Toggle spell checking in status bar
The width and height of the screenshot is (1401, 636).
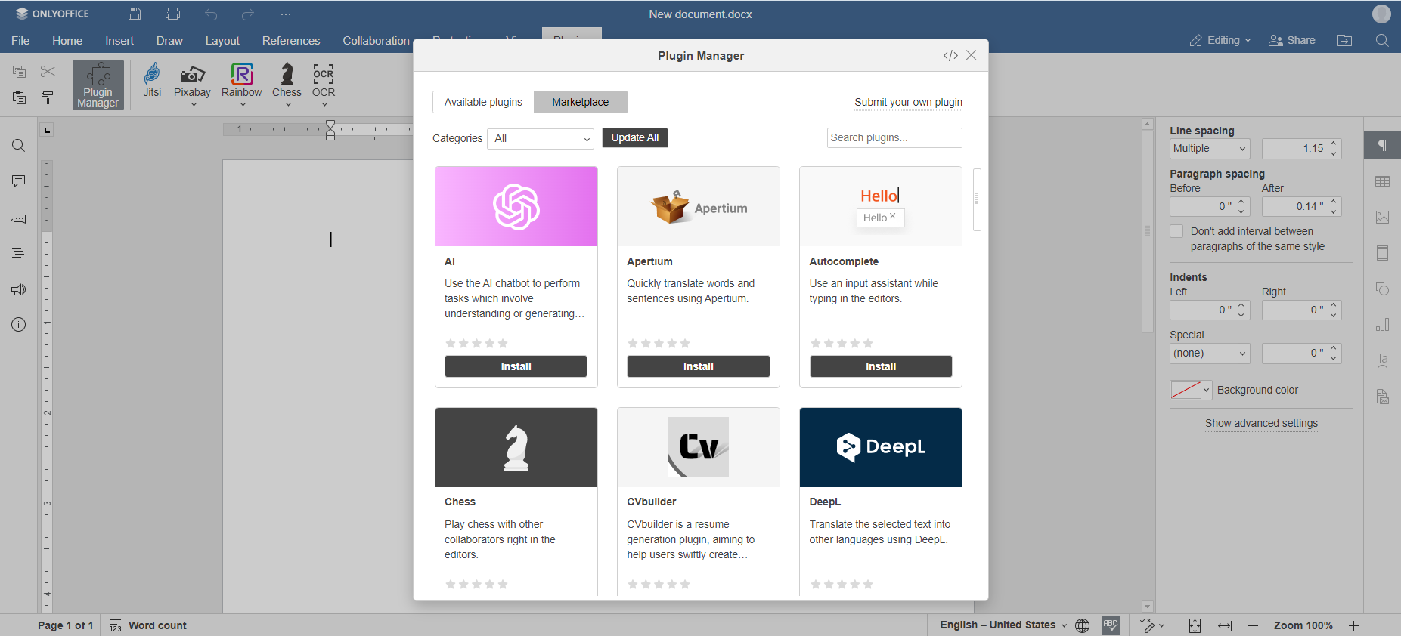tap(1111, 625)
